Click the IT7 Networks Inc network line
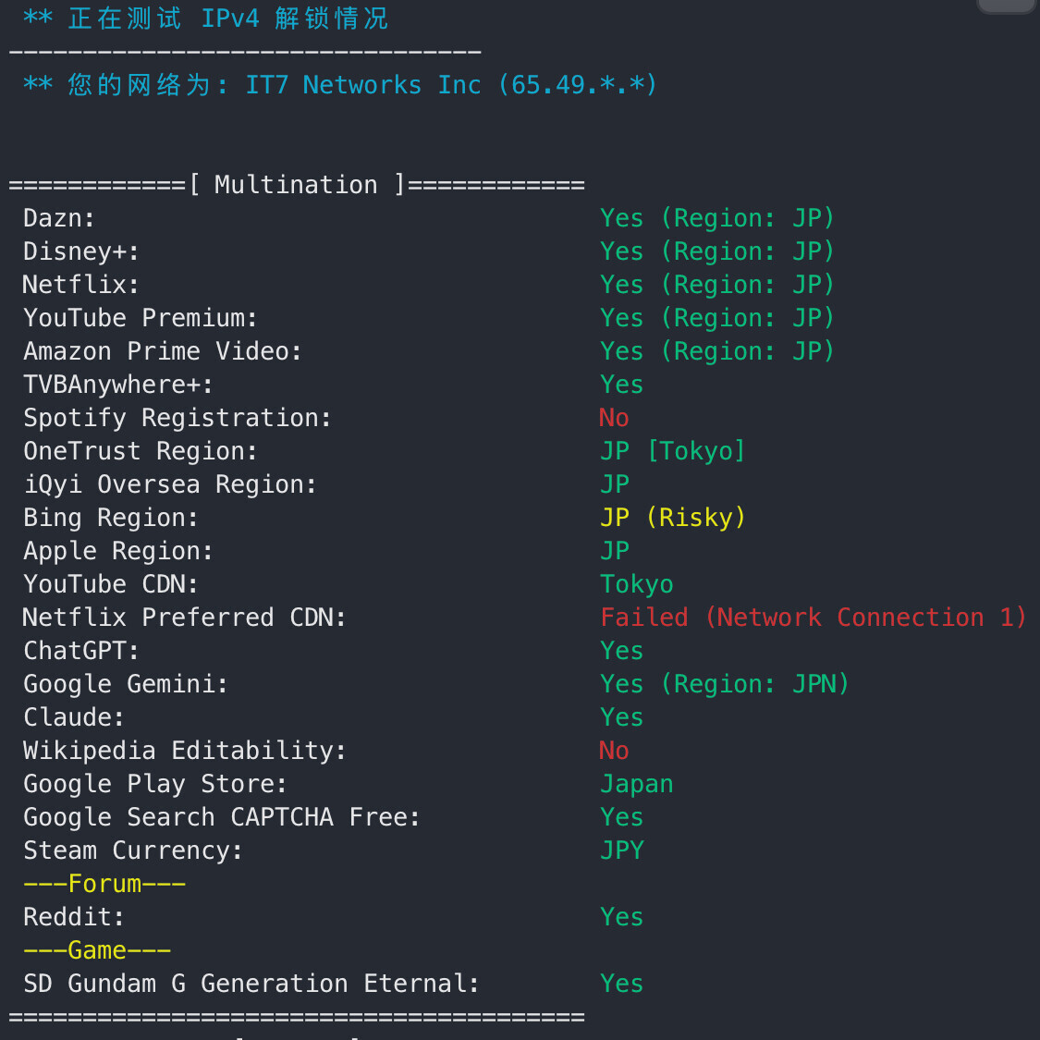Image resolution: width=1040 pixels, height=1040 pixels. click(340, 85)
